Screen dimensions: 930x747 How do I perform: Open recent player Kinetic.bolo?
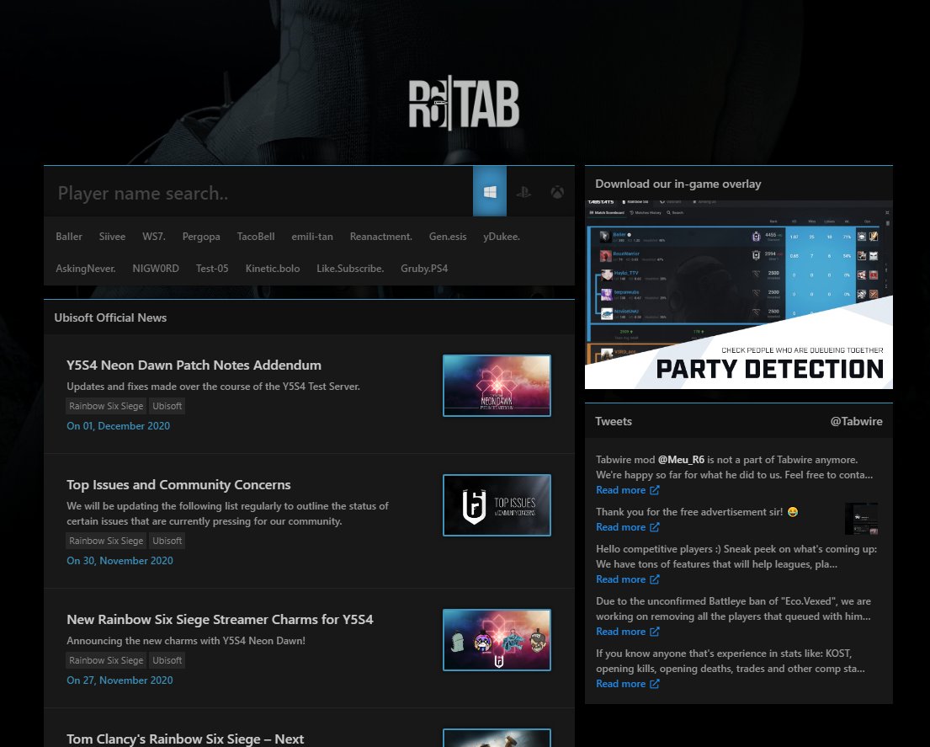pyautogui.click(x=272, y=268)
